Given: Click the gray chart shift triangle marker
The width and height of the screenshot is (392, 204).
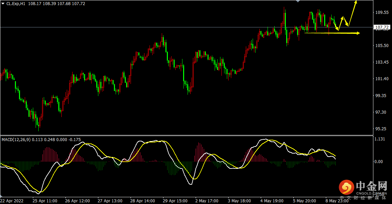Looking at the screenshot, I should pos(298,2).
